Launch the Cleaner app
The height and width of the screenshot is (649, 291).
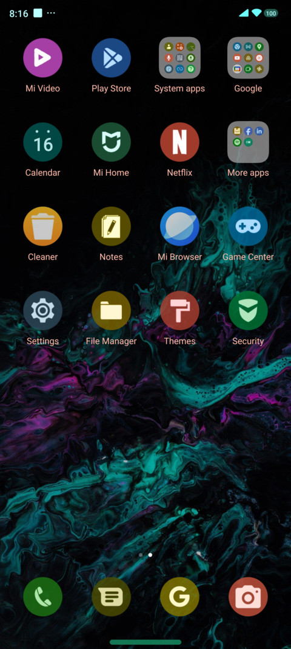(42, 226)
